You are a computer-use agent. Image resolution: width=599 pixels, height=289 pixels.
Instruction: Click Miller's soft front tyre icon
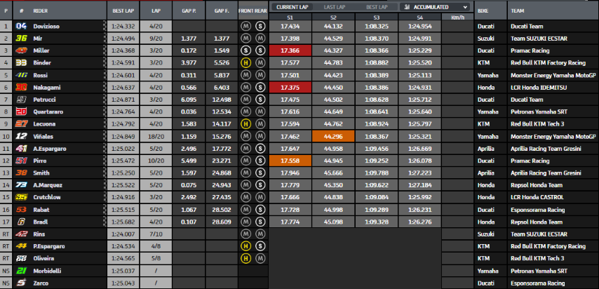(x=245, y=51)
